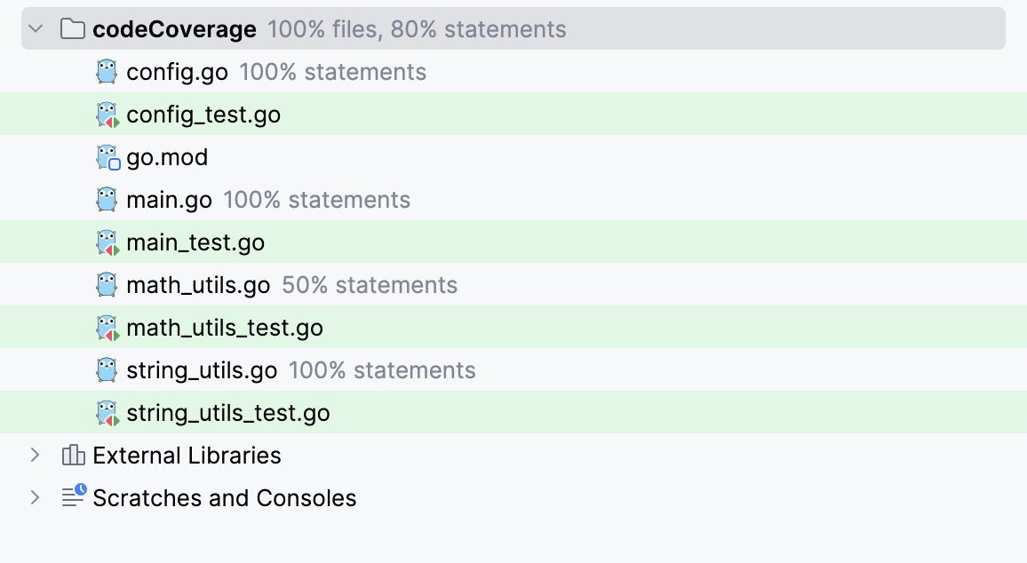Collapse the codeCoverage folder

click(x=35, y=28)
